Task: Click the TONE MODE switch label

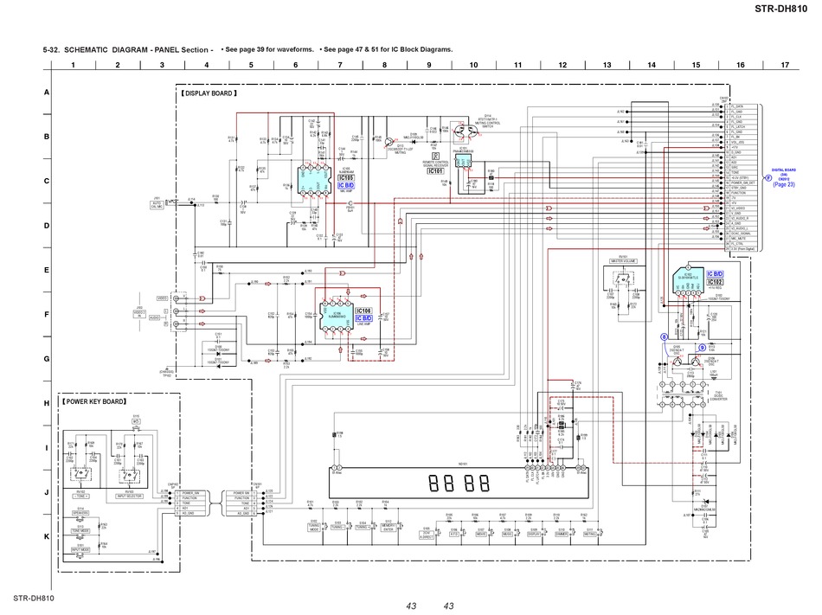Action: click(x=80, y=531)
